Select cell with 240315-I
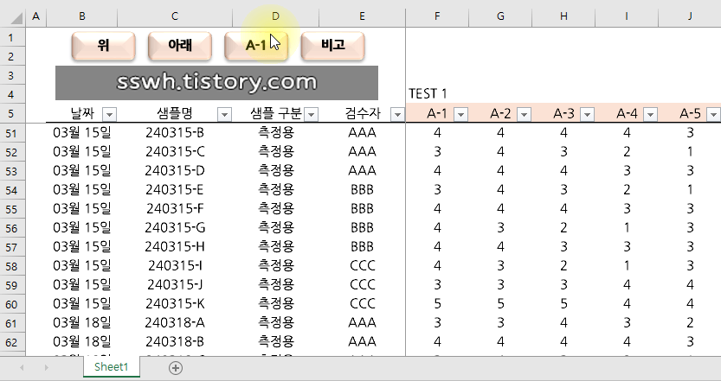Viewport: 721px width, 381px height. click(175, 266)
